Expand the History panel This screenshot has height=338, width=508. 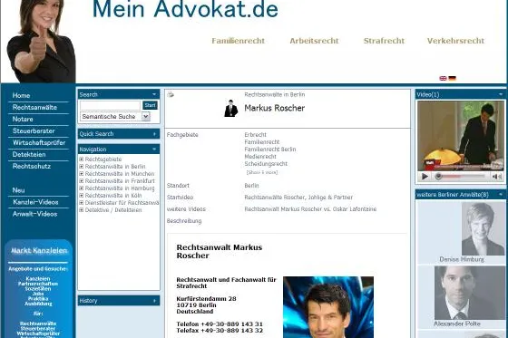pos(154,301)
